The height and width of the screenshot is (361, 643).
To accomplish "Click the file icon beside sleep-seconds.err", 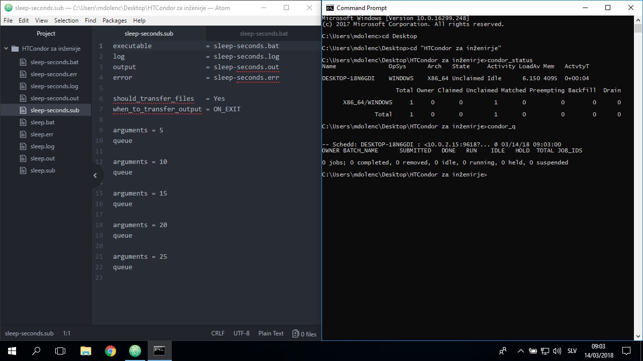I will tap(23, 74).
